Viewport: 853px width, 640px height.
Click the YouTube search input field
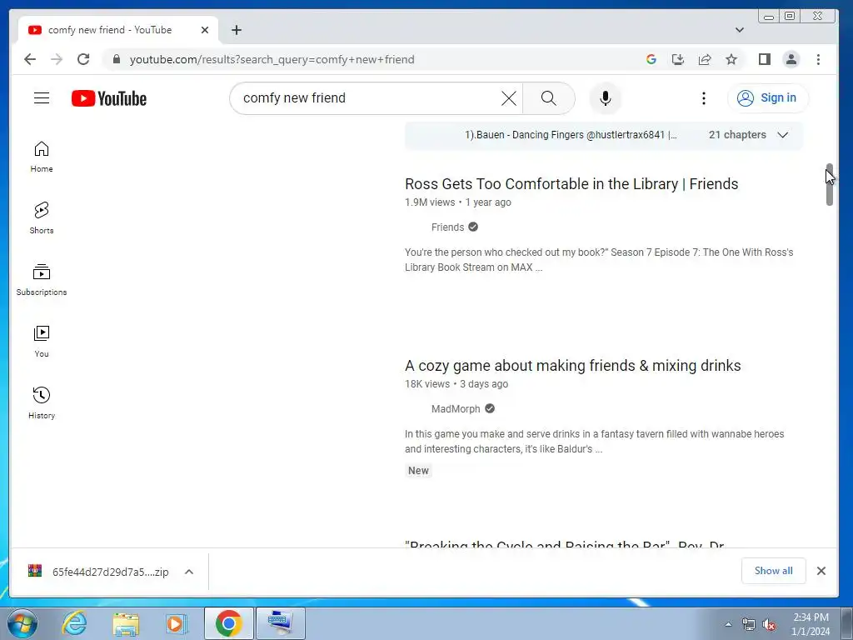click(370, 98)
